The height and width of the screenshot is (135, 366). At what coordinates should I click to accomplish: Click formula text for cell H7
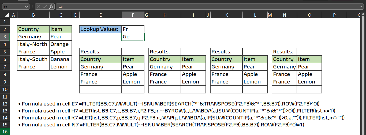click(x=177, y=111)
